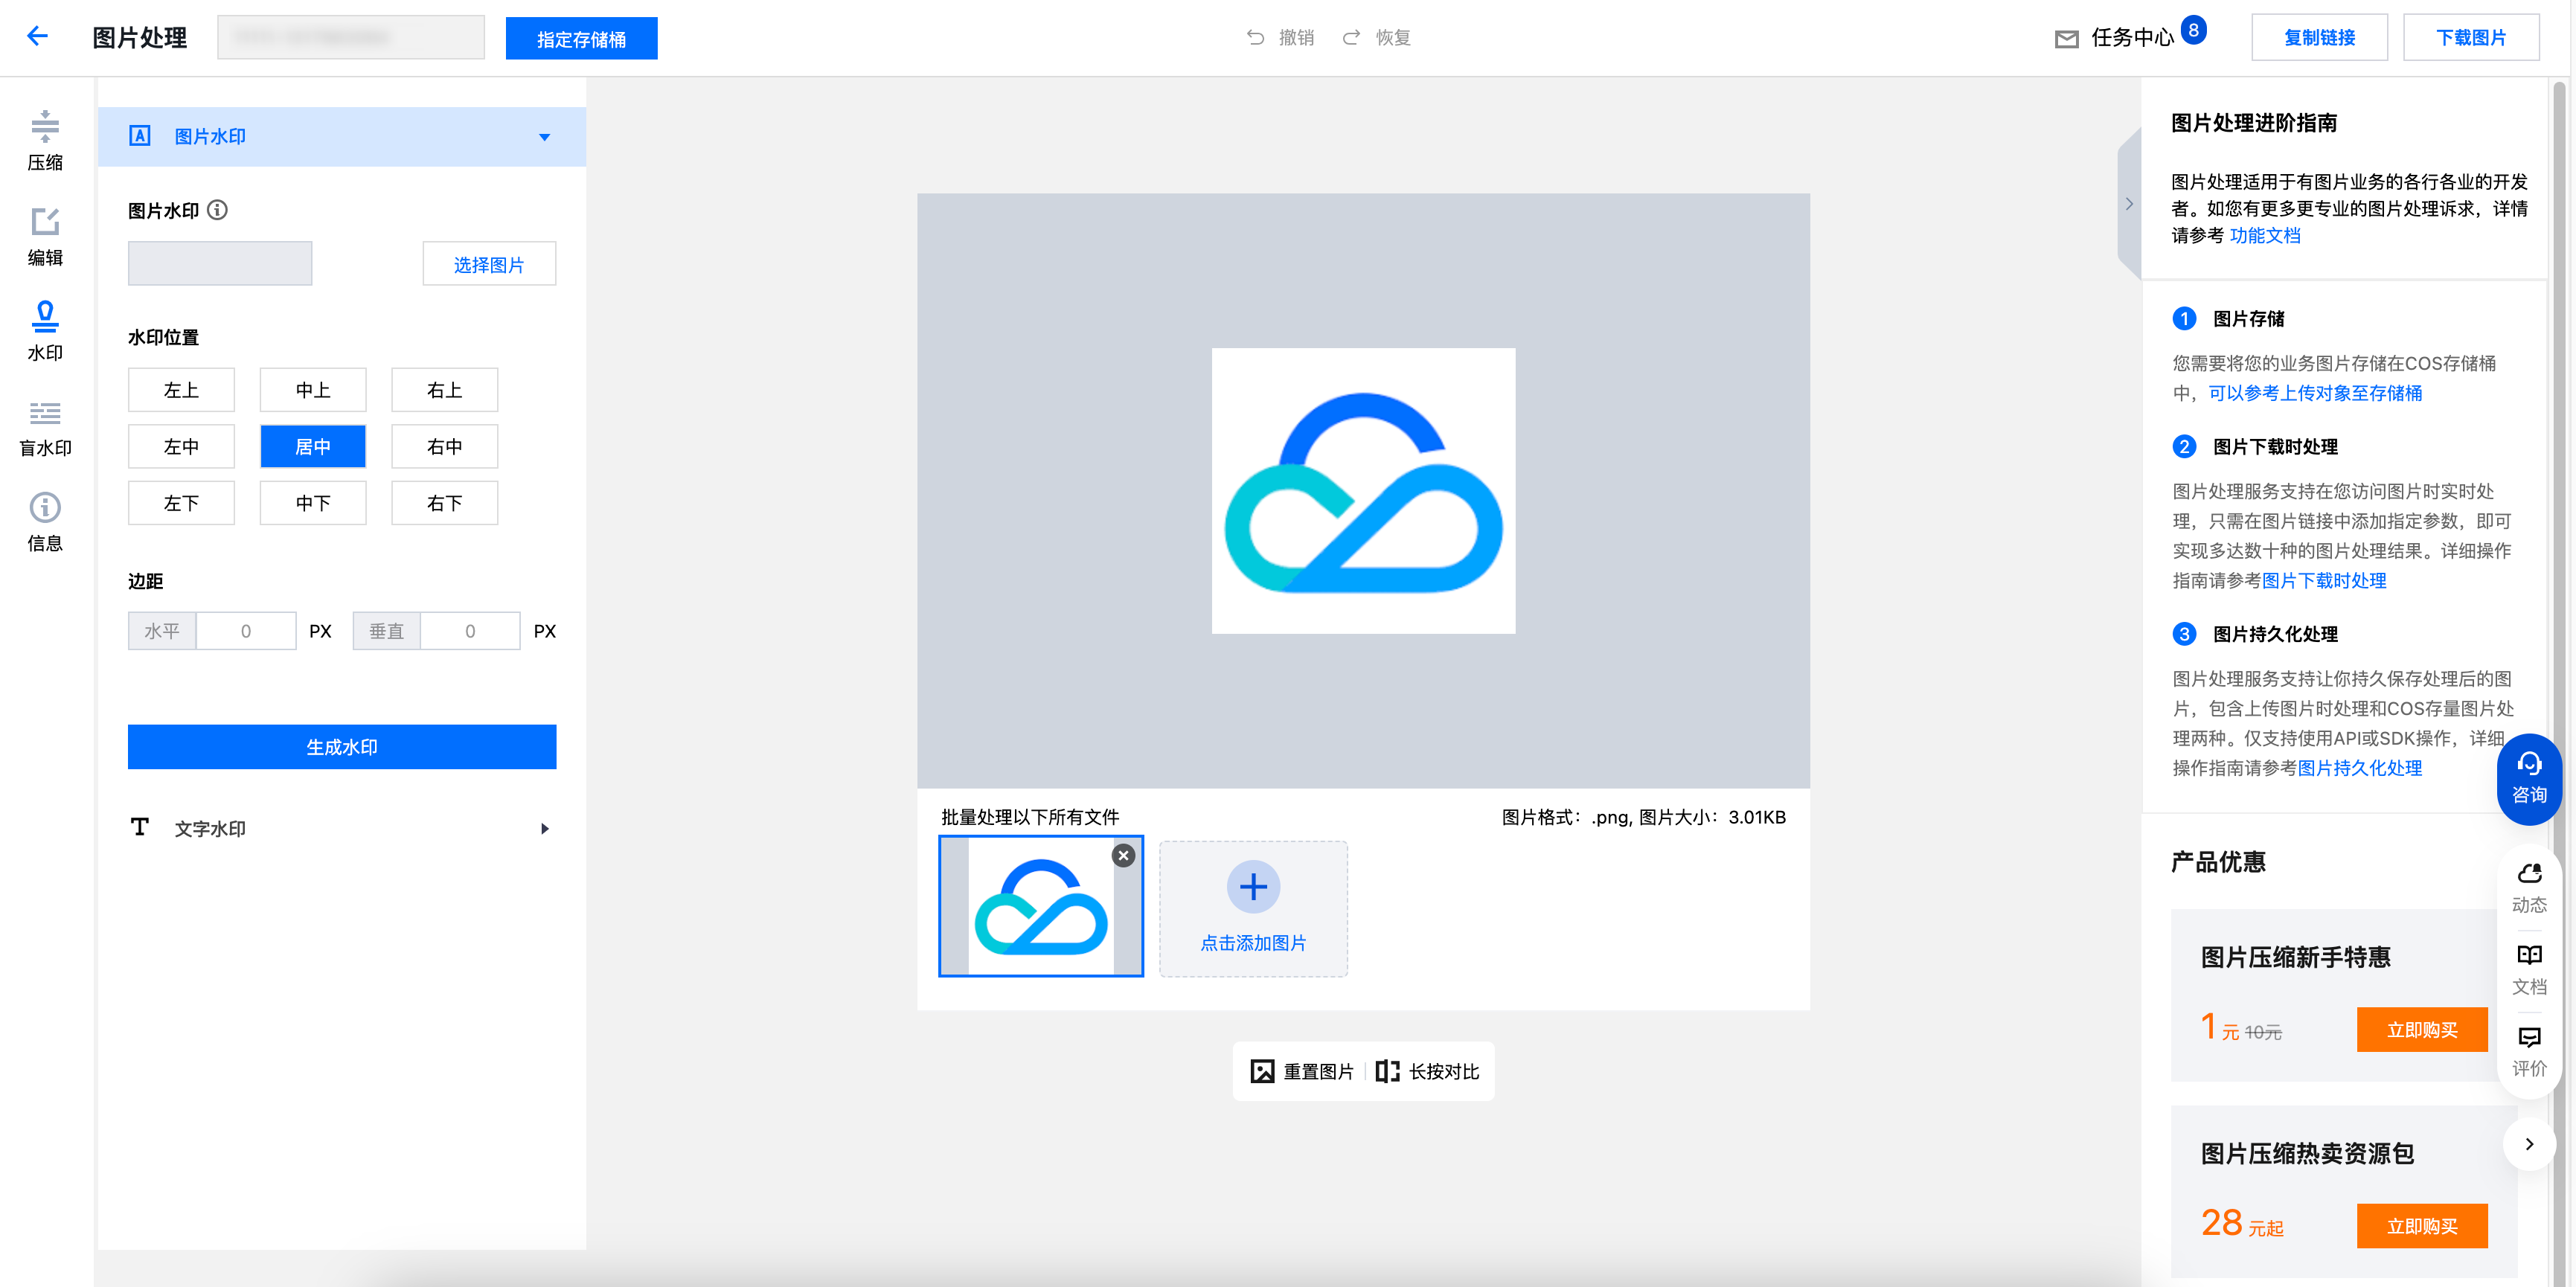Image resolution: width=2576 pixels, height=1287 pixels.
Task: Click the 撤销 undo icon
Action: [x=1255, y=37]
